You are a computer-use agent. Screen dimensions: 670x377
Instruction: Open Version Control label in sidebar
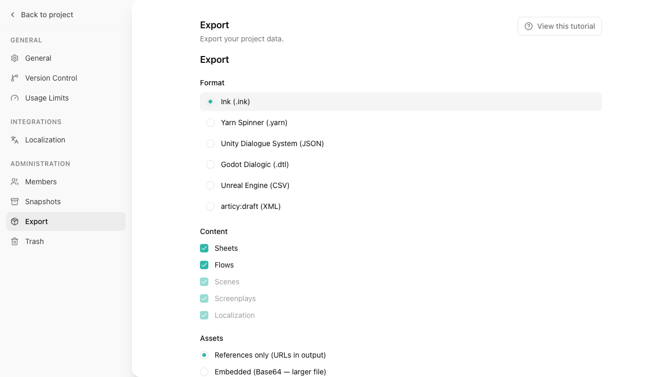tap(51, 78)
